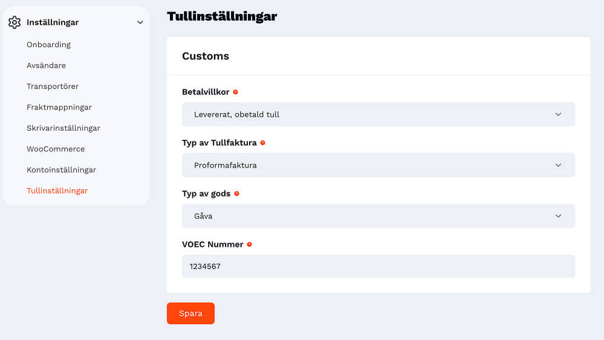
Task: Click the Spara button
Action: (x=190, y=313)
